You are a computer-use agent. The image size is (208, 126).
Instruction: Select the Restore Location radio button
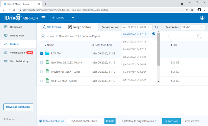pyautogui.click(x=41, y=121)
